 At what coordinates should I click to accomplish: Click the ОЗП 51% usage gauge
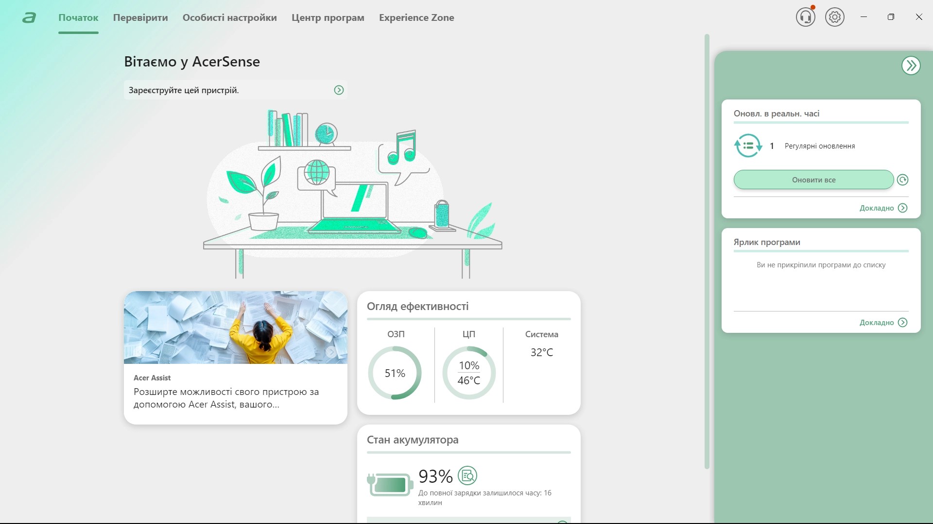[395, 373]
